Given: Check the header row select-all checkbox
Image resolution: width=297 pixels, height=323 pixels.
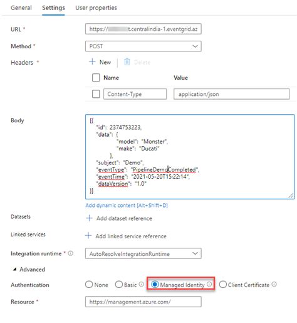Looking at the screenshot, I should [96, 78].
